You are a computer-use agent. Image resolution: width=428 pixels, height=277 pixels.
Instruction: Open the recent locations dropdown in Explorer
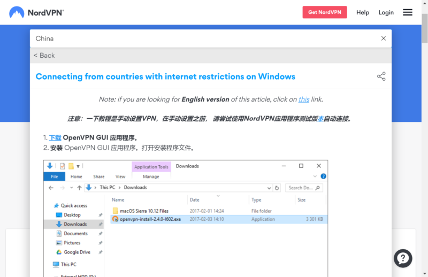tap(71, 188)
